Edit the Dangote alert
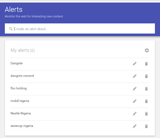 [134, 63]
